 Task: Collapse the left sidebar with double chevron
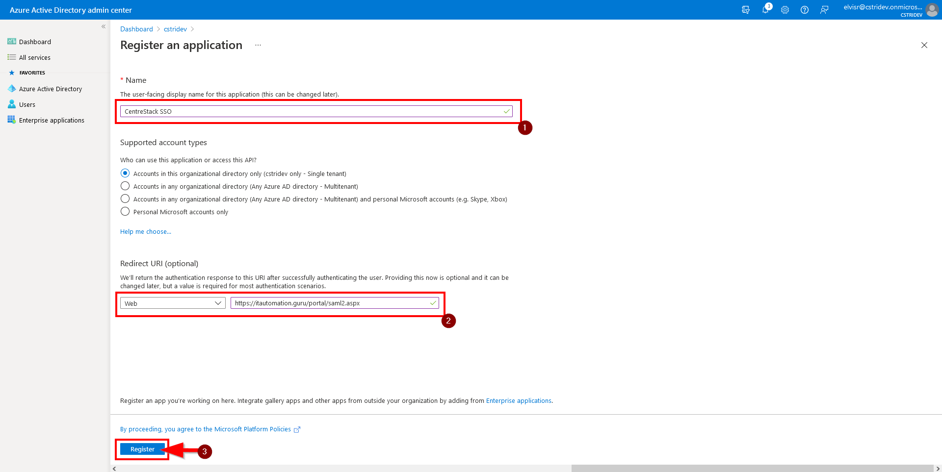104,26
